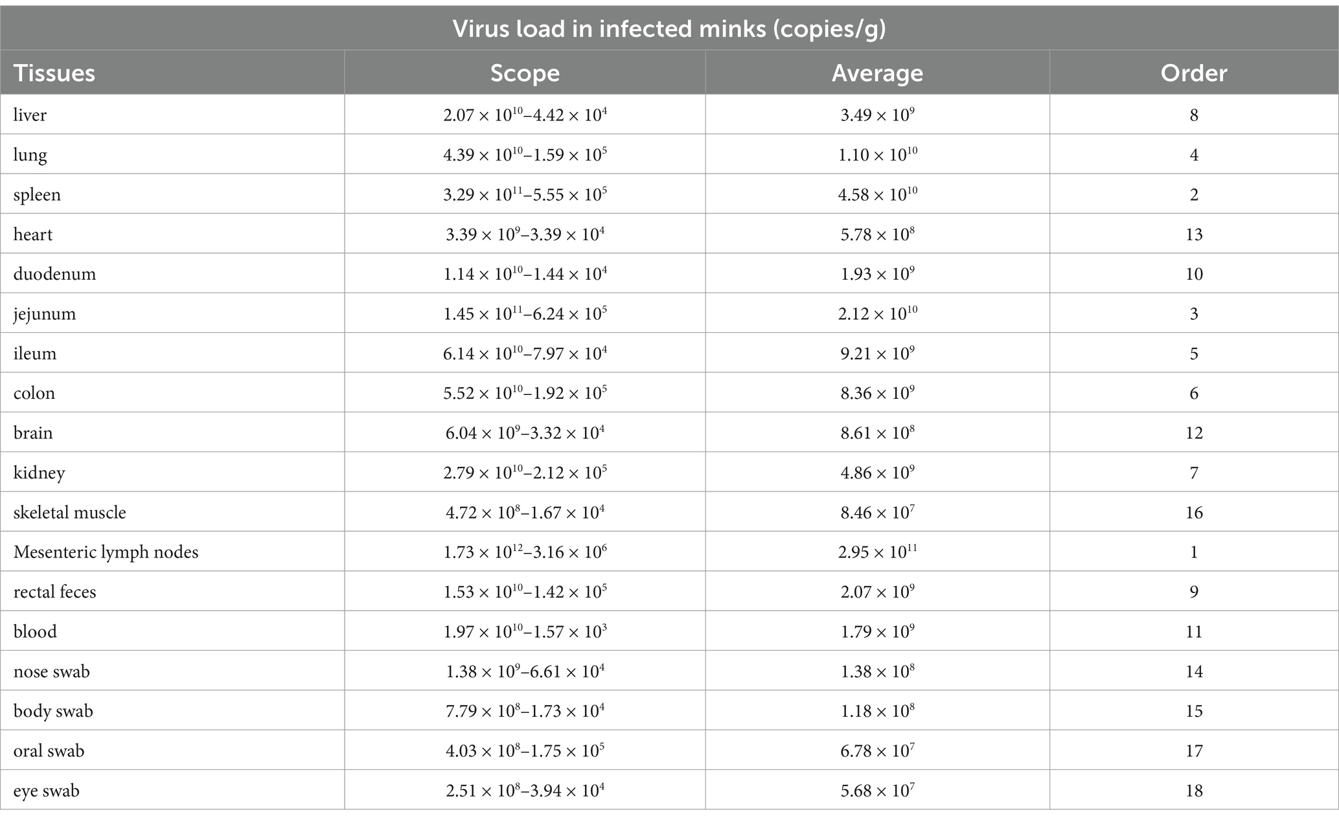
Task: Click the spleen tissue cell
Action: pos(37,195)
